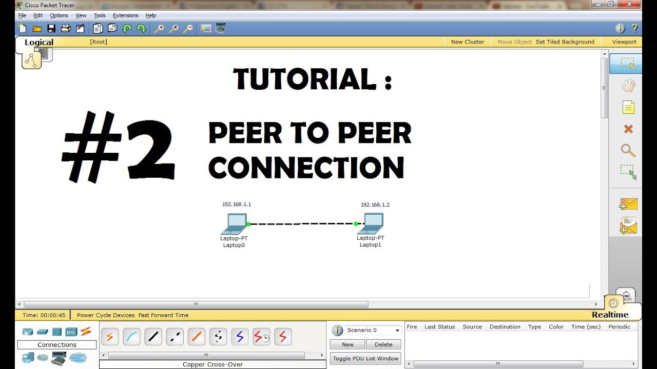This screenshot has width=657, height=369.
Task: Select the WAN Emulation cloud category
Action: coord(42,357)
